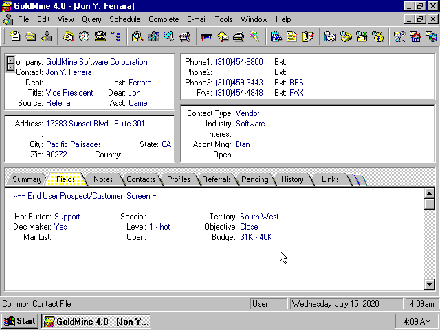440x330 pixels.
Task: Open the Tools menu
Action: pyautogui.click(x=223, y=19)
